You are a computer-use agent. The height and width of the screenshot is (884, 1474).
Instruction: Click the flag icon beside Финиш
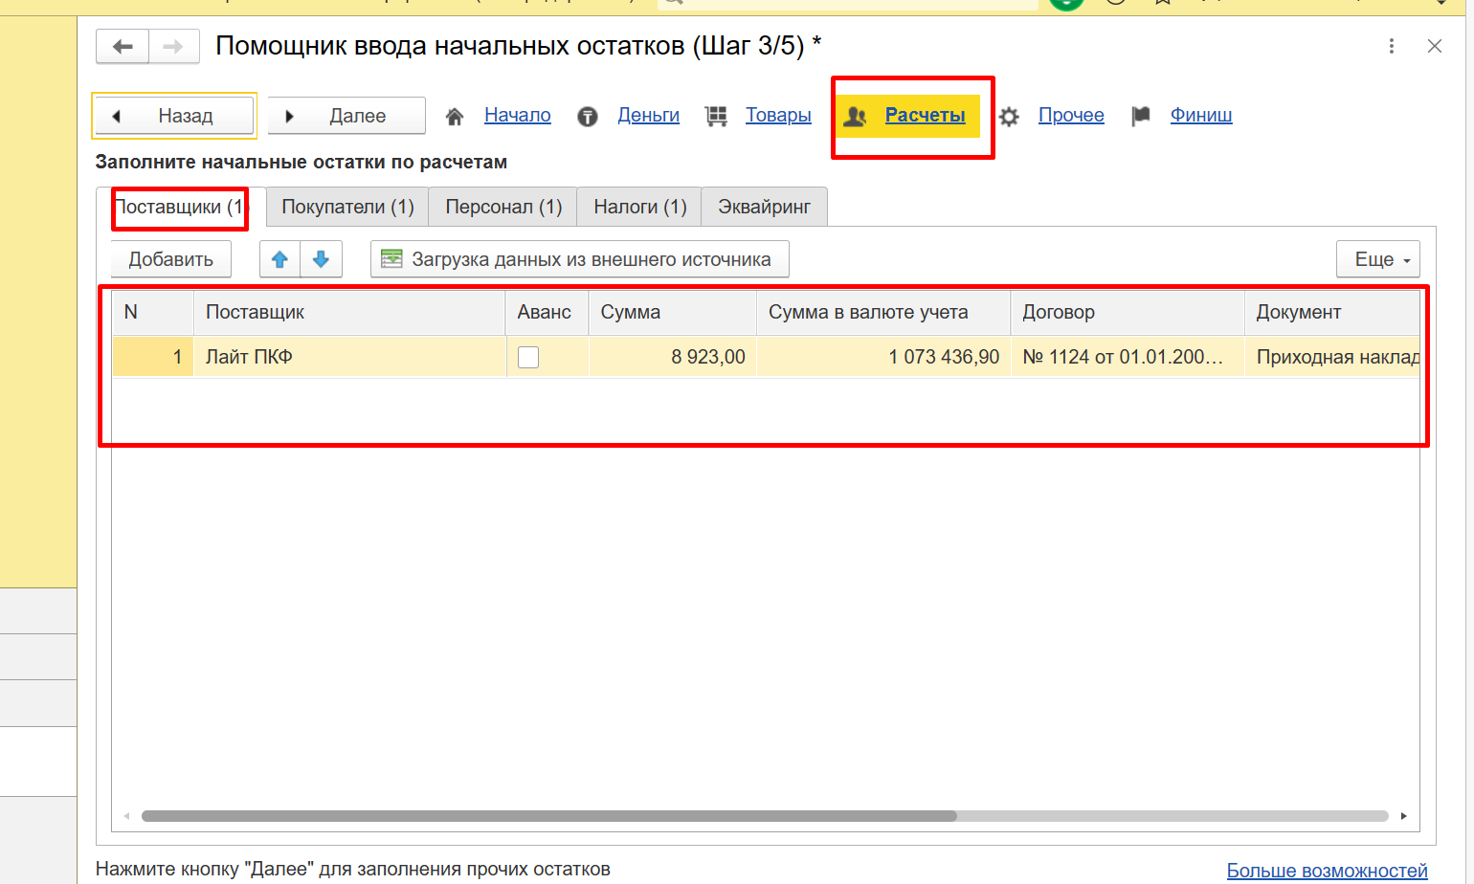click(1140, 117)
